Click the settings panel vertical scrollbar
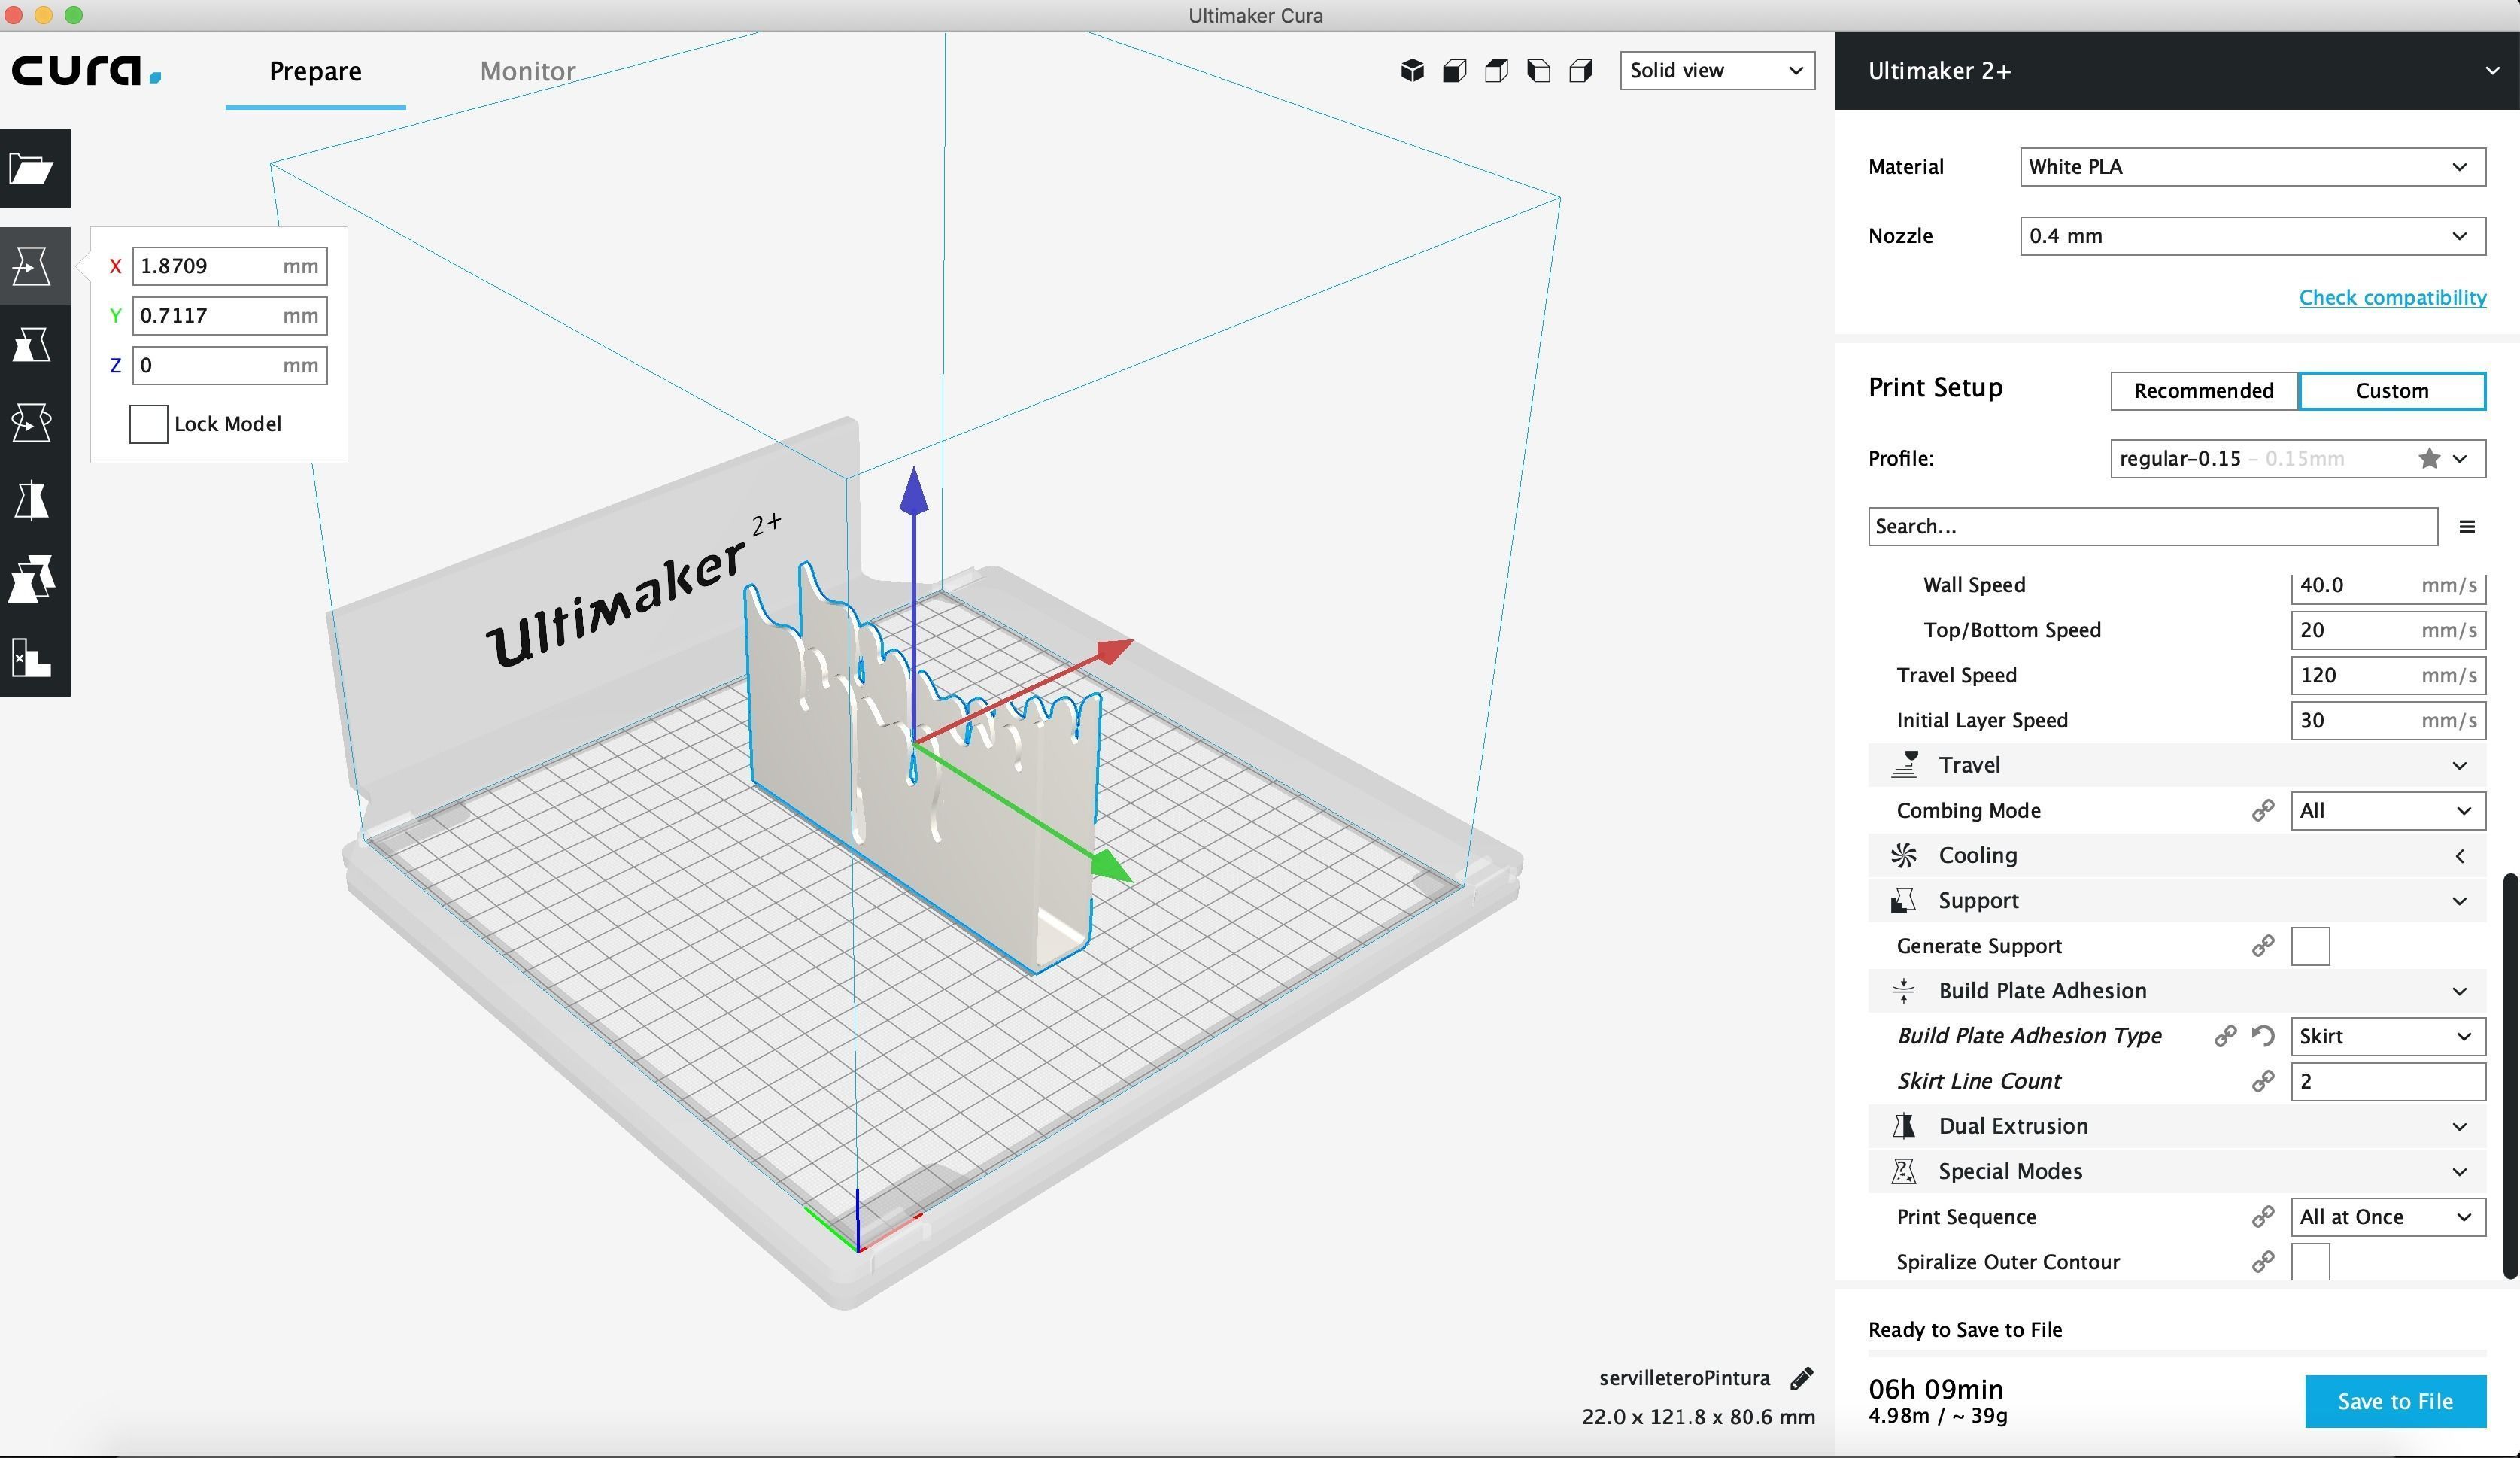 click(2510, 1075)
